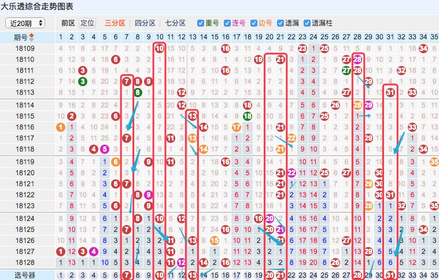Open the 三分区 view
This screenshot has height=280, width=439.
tap(115, 23)
